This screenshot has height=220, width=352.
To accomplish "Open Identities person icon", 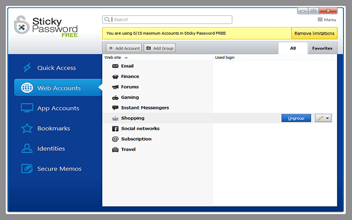I will (x=27, y=148).
